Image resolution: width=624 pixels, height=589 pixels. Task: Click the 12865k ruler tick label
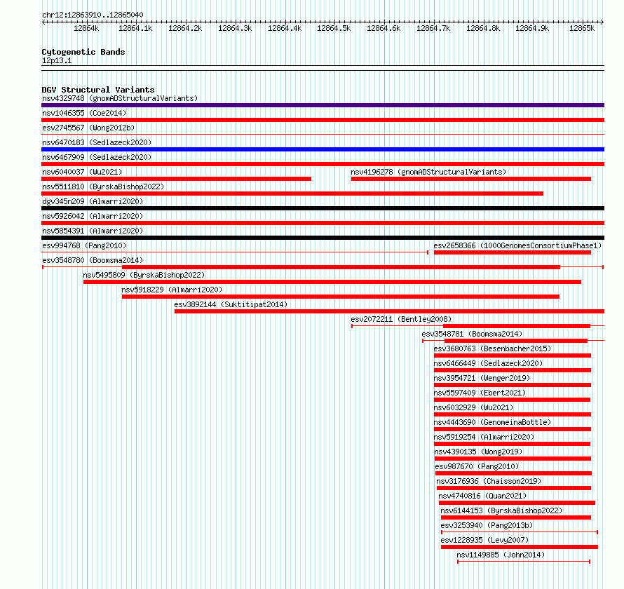click(582, 28)
